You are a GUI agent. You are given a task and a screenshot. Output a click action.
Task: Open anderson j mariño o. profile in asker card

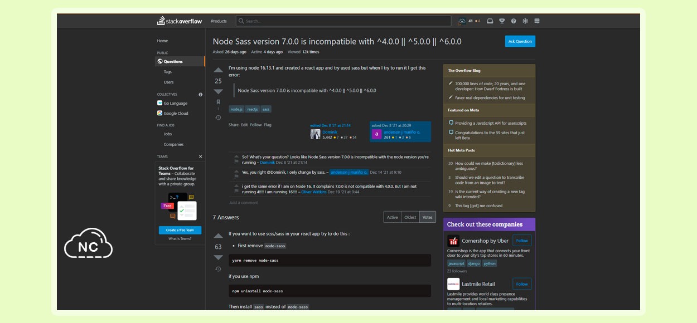tap(402, 132)
